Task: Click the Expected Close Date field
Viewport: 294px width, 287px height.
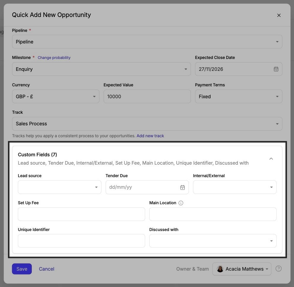Action: [238, 69]
